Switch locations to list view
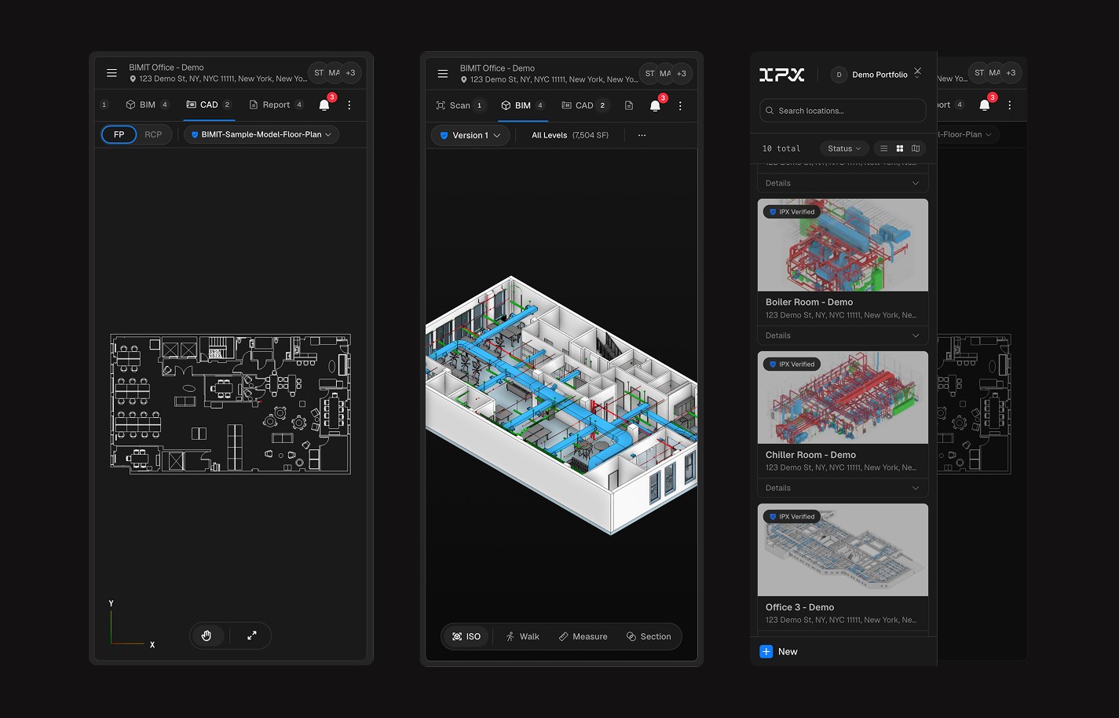This screenshot has width=1119, height=718. point(883,148)
